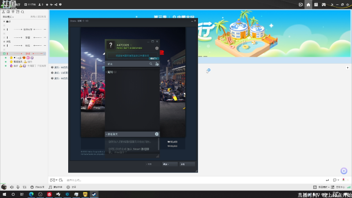Toggle the speaker volume icon in bottom bar
Image resolution: width=352 pixels, height=198 pixels.
12,187
